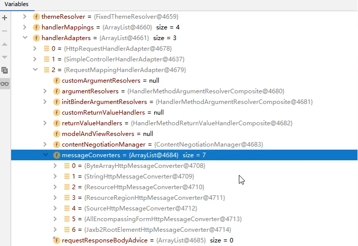
Task: Click field icon of argumentResolvers
Action: 56,91
